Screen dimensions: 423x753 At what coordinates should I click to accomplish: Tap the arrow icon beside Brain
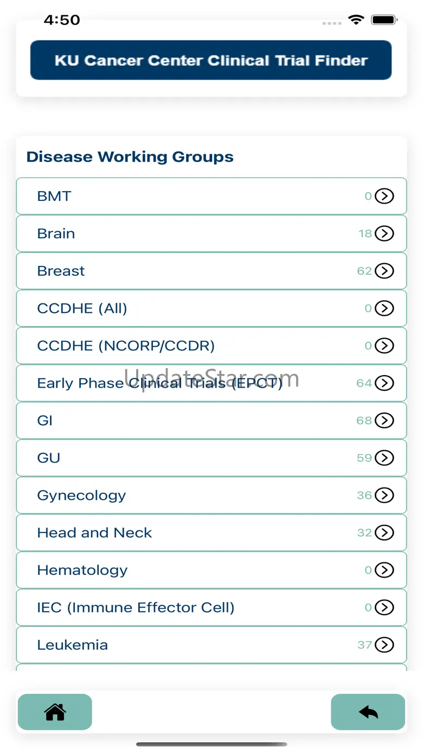click(x=384, y=233)
